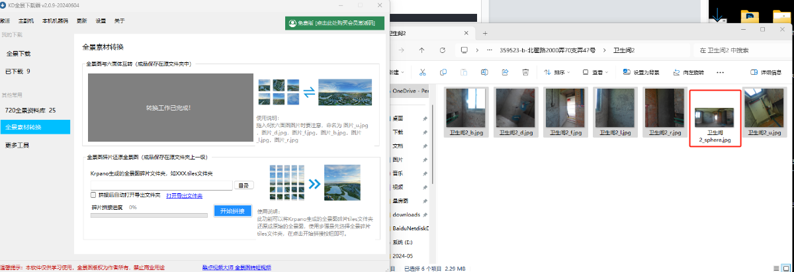Expand the breadcrumb ellipsis in address bar
Viewport: 794px width, 272px height.
pos(490,50)
